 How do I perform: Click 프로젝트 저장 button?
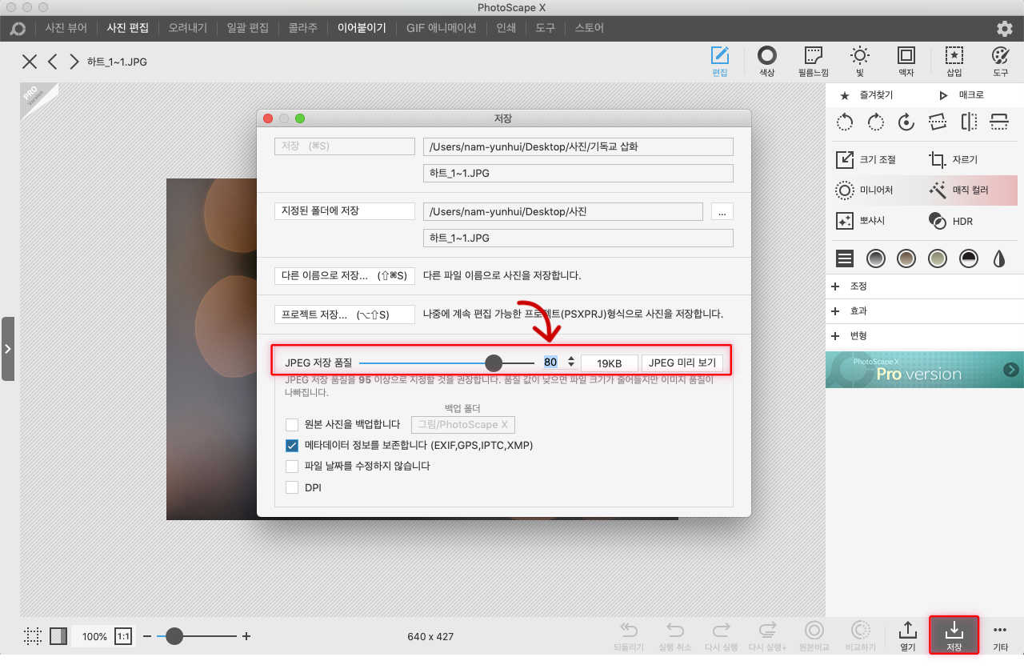[344, 314]
